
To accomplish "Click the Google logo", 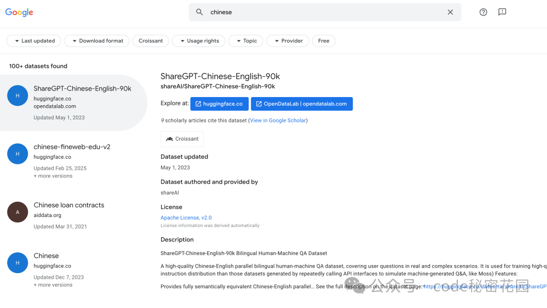I will [19, 12].
